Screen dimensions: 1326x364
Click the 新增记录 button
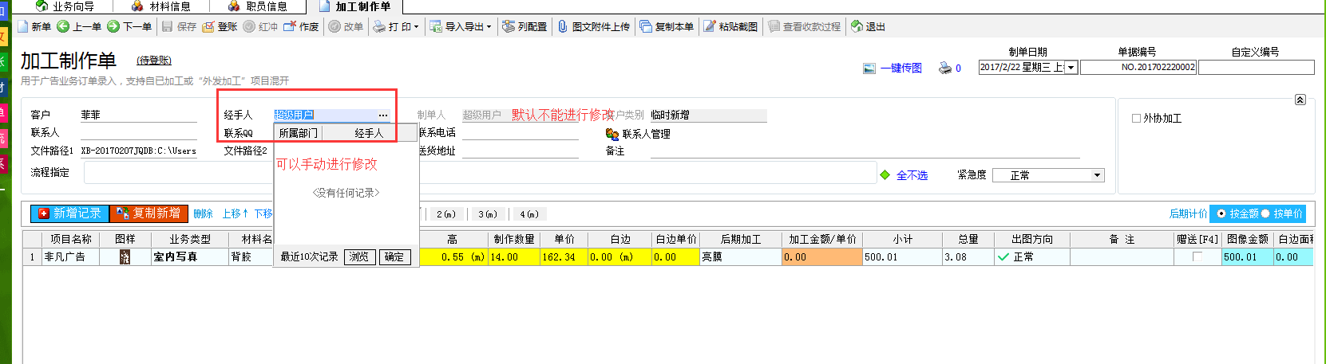(69, 213)
